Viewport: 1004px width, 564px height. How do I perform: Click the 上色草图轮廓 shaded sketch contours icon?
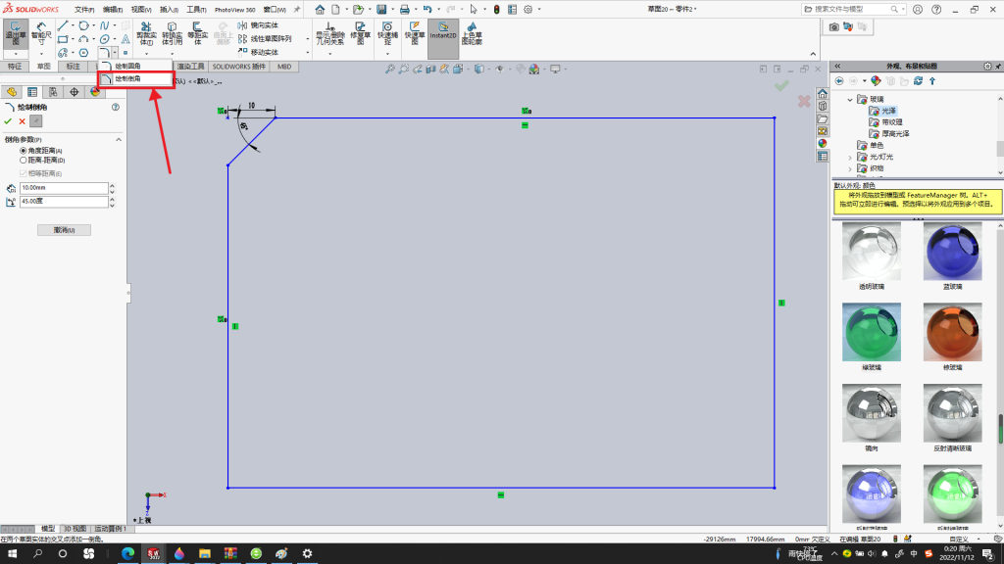tap(472, 33)
